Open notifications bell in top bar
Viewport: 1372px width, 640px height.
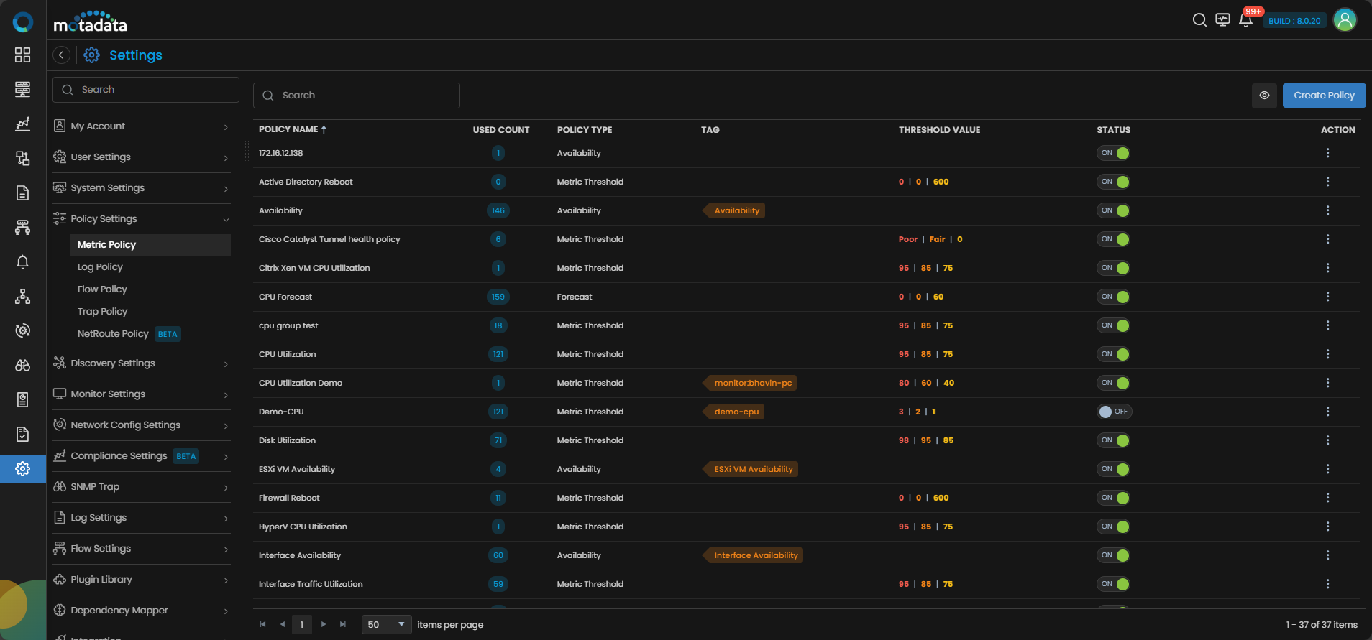tap(1246, 20)
